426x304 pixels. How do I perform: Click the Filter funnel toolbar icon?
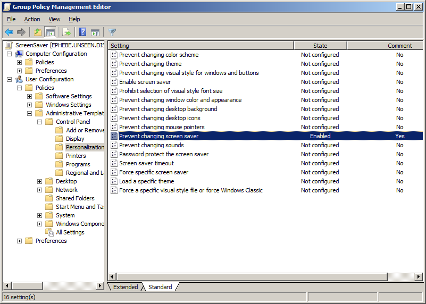point(112,32)
